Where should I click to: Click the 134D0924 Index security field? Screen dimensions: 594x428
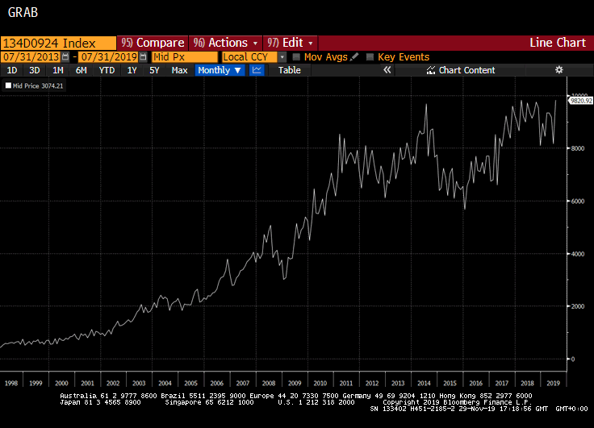[x=58, y=44]
